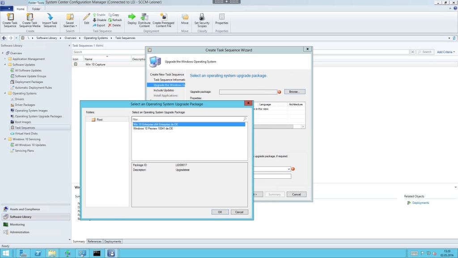Click the Import Task Sequence icon

[x=50, y=20]
